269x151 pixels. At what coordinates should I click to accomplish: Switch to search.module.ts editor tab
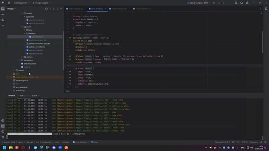click(x=118, y=9)
